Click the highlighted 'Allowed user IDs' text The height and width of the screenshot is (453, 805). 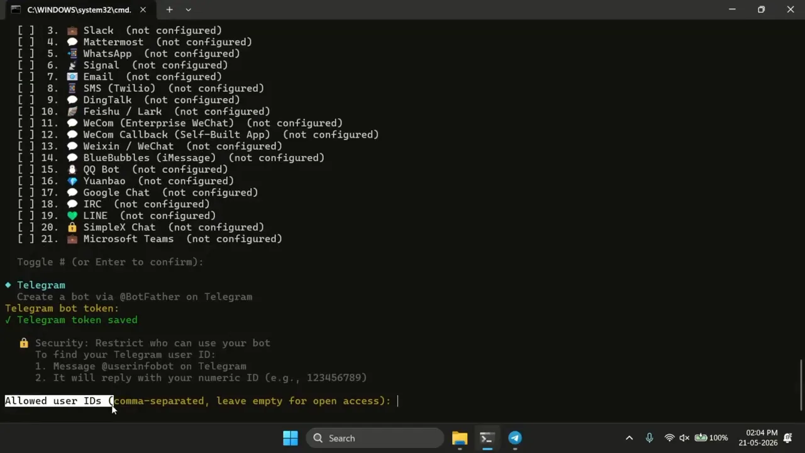tap(59, 401)
